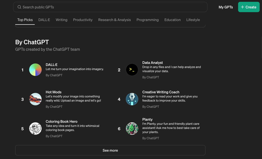
Task: Click the See more button
Action: click(x=110, y=150)
